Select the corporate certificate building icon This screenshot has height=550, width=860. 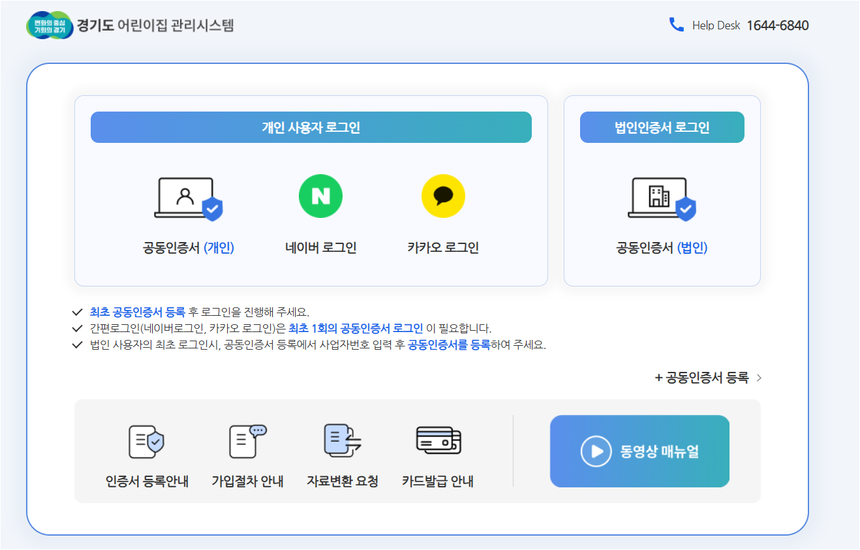click(x=662, y=199)
